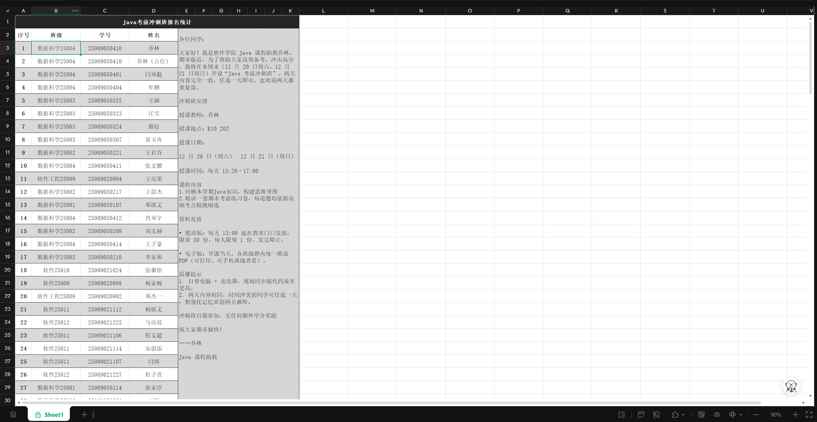Screen dimensions: 817x422
Task: Open the sheet list layers icon
Action: [13, 414]
